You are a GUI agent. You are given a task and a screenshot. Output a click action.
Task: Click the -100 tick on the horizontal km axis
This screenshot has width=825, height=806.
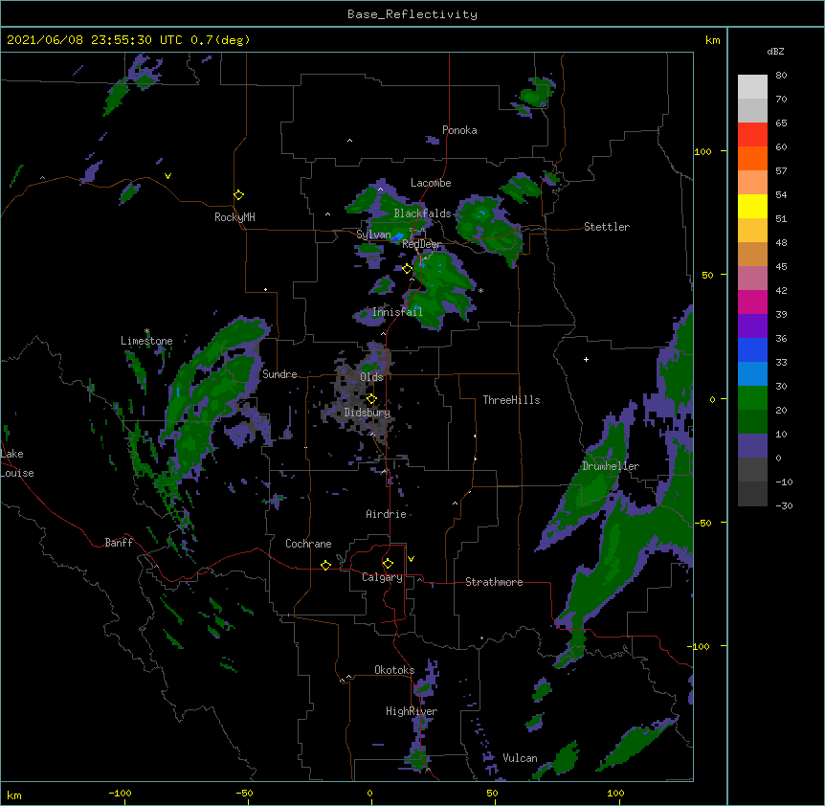pyautogui.click(x=120, y=794)
